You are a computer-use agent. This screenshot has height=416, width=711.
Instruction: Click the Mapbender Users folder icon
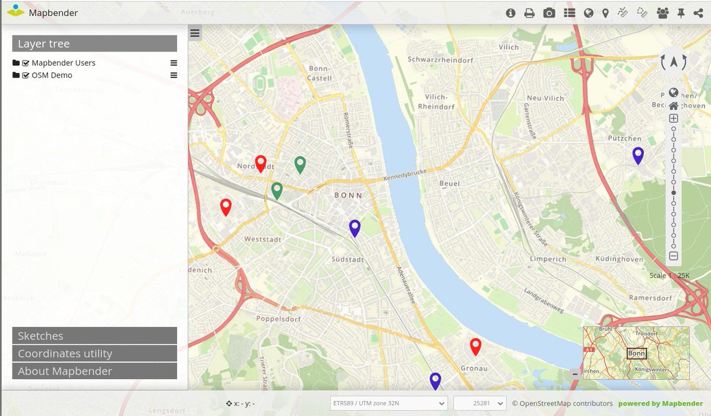pyautogui.click(x=16, y=63)
